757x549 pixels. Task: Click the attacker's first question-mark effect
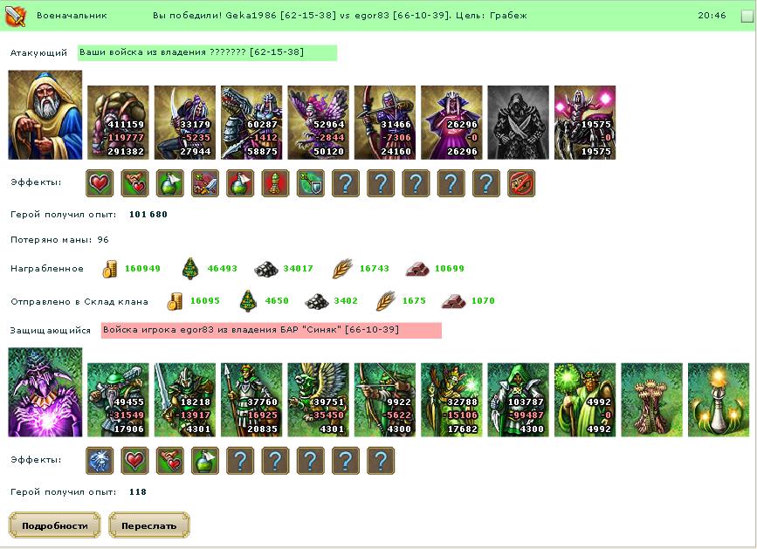pos(345,183)
